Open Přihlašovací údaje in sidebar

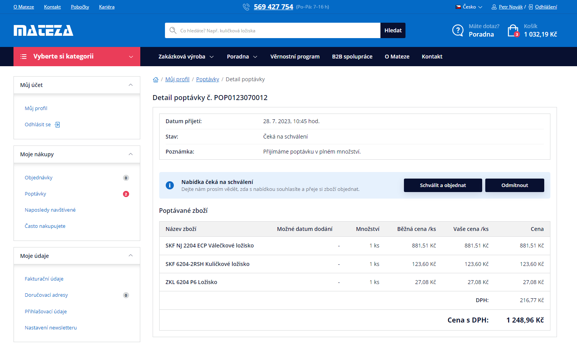click(46, 312)
